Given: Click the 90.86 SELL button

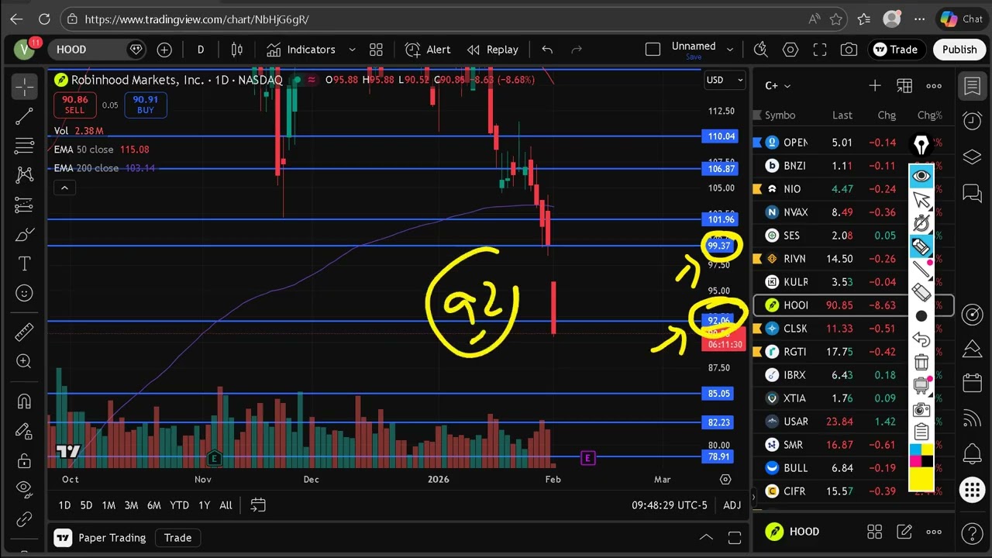Looking at the screenshot, I should (75, 105).
